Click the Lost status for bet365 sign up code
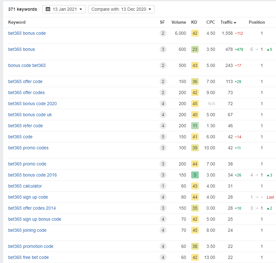The image size is (276, 263). click(270, 197)
